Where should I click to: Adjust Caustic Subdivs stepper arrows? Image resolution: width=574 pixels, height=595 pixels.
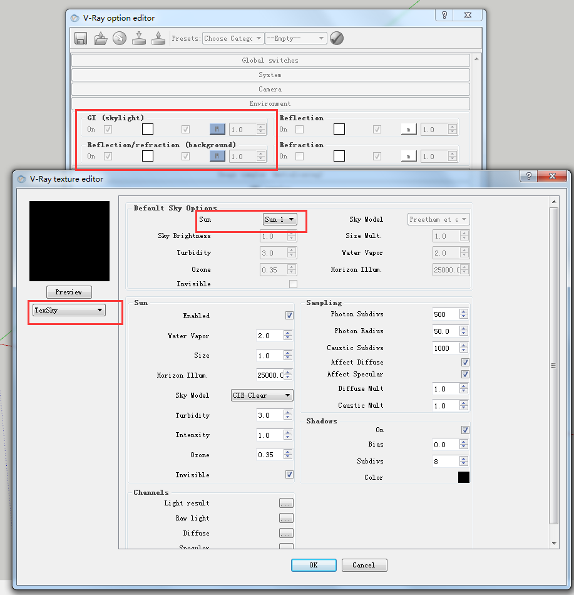tap(464, 348)
